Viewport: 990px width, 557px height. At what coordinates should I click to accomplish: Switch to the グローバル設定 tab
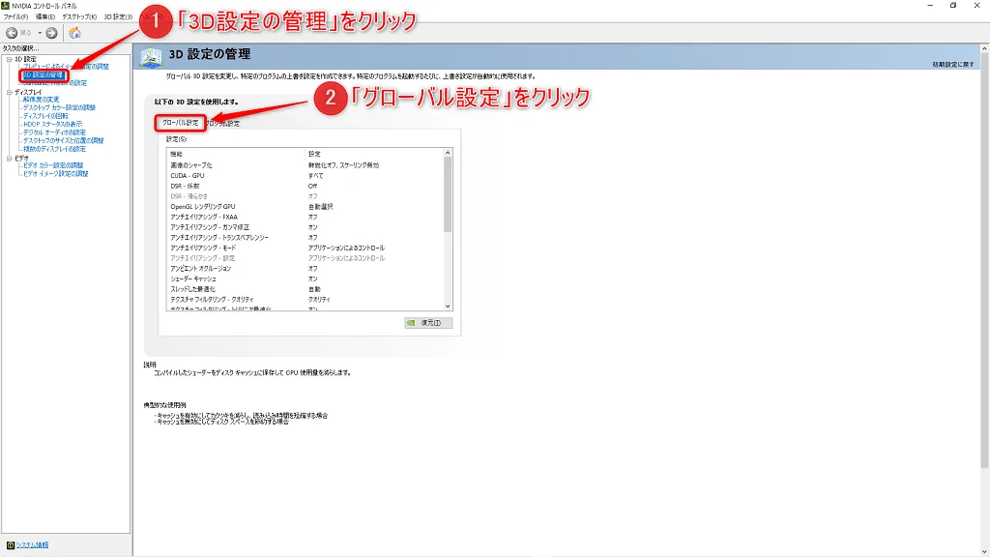[181, 123]
